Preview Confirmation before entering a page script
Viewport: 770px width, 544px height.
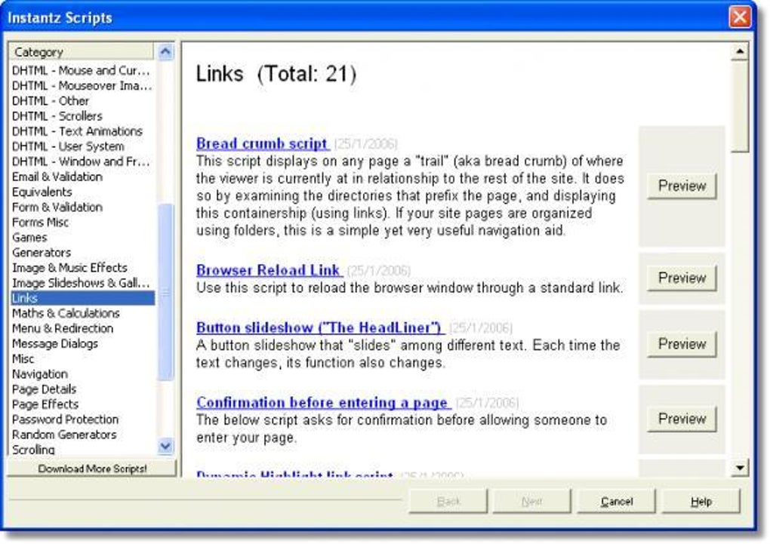(x=682, y=420)
